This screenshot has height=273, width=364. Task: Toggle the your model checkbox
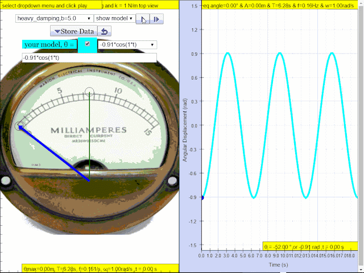pos(87,44)
